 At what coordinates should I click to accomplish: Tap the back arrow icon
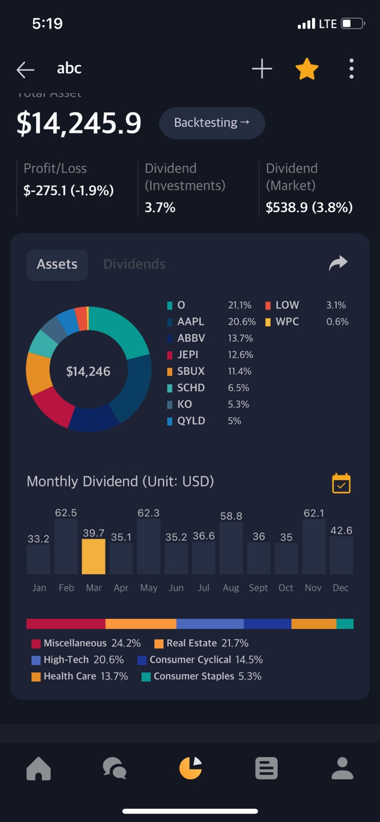26,70
